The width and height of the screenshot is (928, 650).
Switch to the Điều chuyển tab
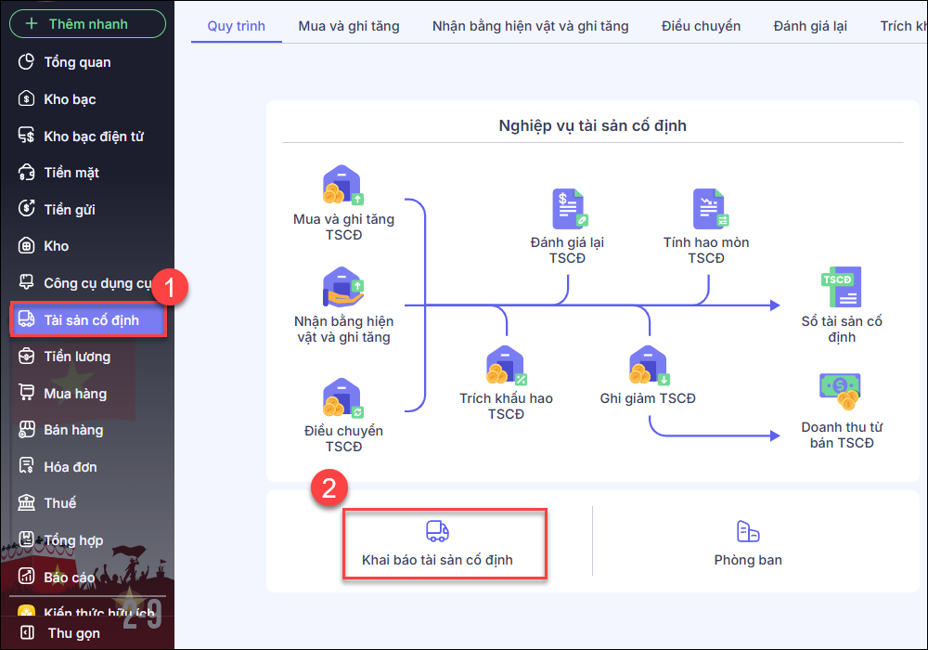click(701, 26)
